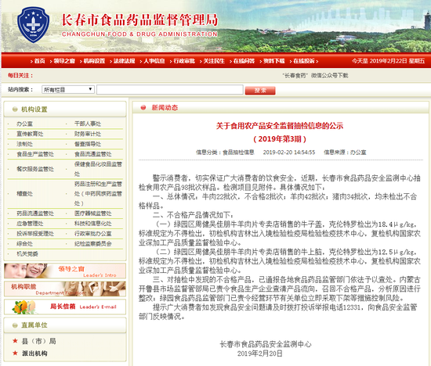Open the 财务审计处 department link

coord(88,134)
